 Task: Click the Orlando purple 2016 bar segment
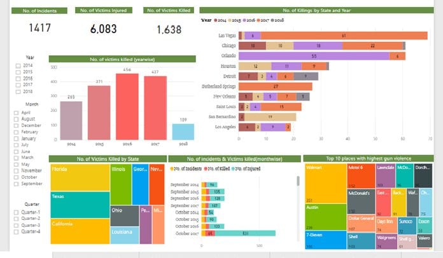(314, 56)
